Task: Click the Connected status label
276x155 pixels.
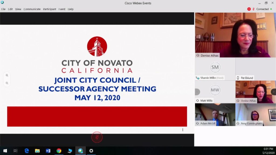Action: pos(262,9)
